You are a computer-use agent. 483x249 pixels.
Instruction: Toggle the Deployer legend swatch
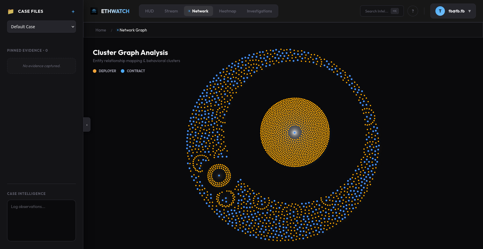[95, 71]
